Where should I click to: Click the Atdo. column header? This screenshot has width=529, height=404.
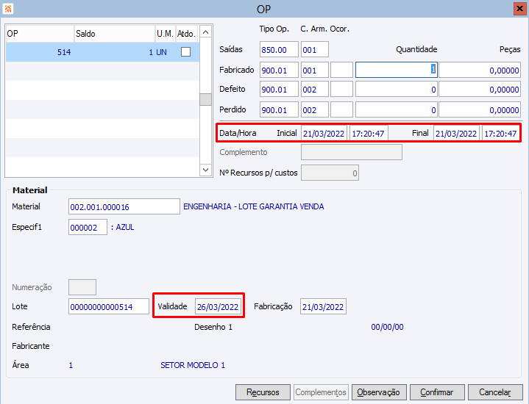(187, 34)
